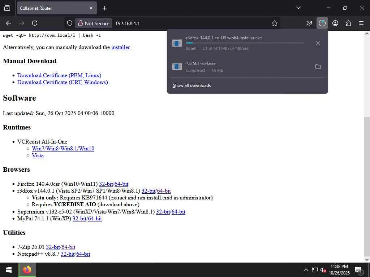Download 7-Zip 25.01 32-bit
The image size is (370, 277).
pyautogui.click(x=53, y=247)
